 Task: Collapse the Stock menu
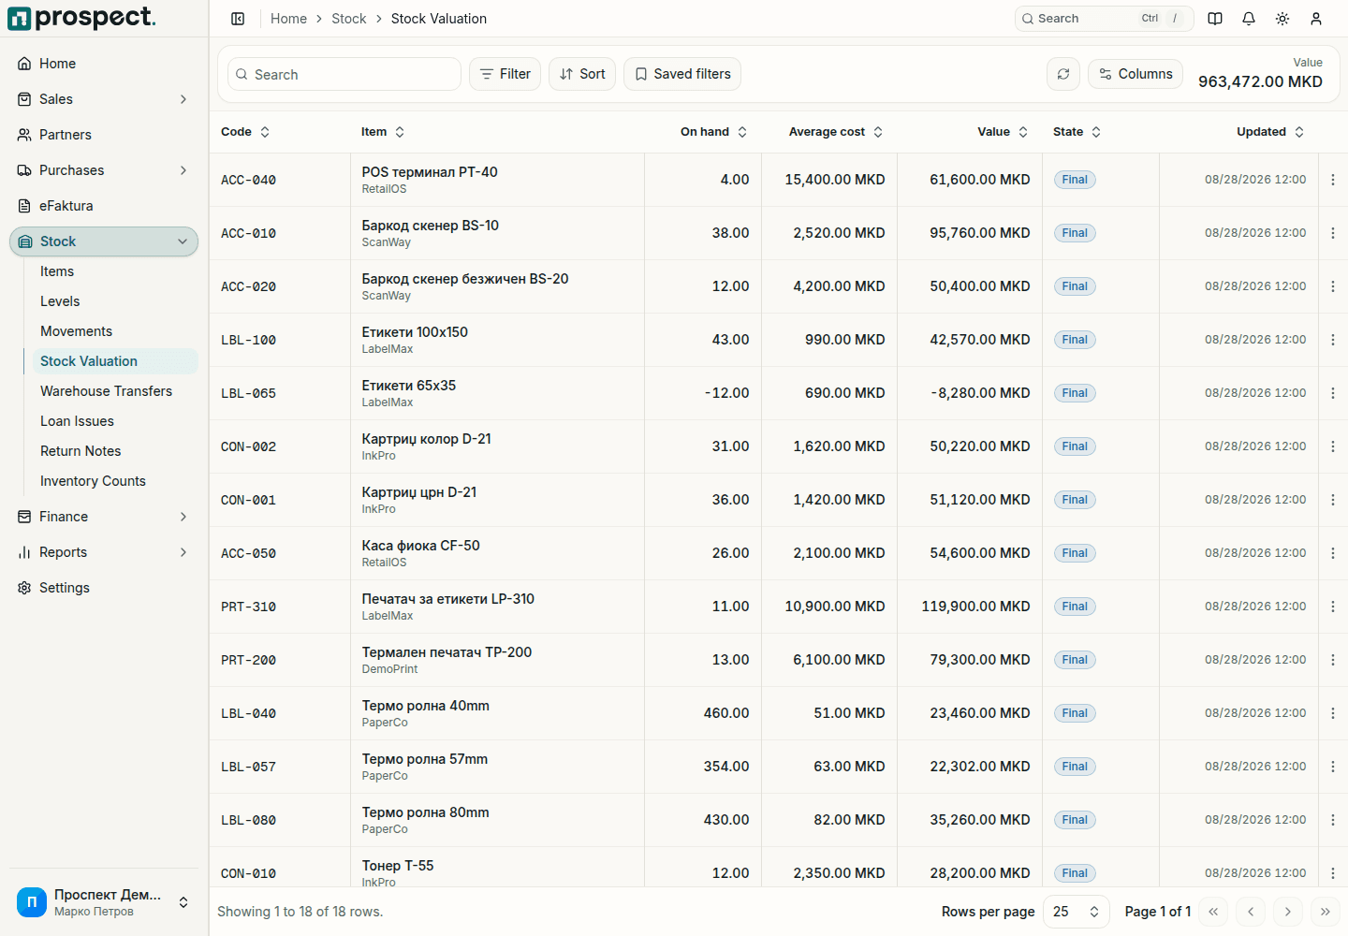pyautogui.click(x=104, y=241)
